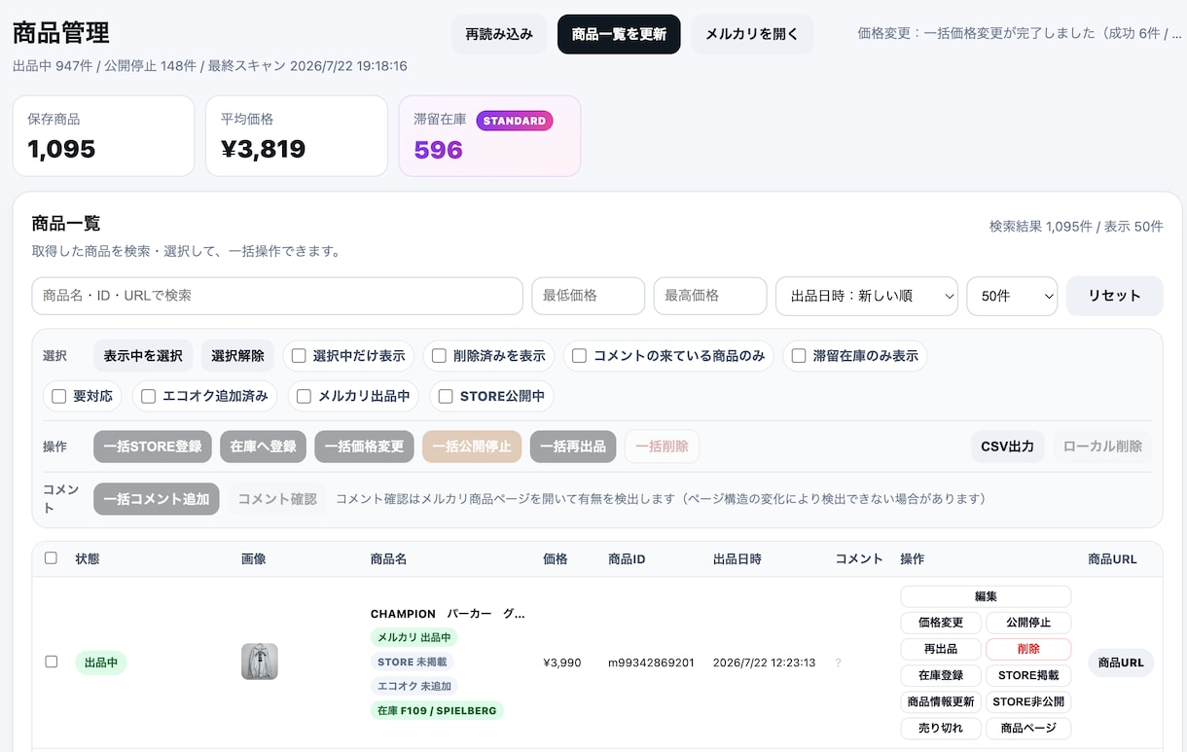Click the エコオク 未追加 tag

[414, 686]
